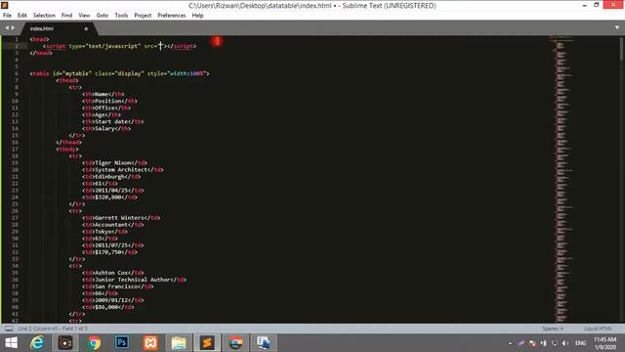Image resolution: width=625 pixels, height=352 pixels.
Task: Click the 'Edinburgh' cell text
Action: tap(109, 176)
